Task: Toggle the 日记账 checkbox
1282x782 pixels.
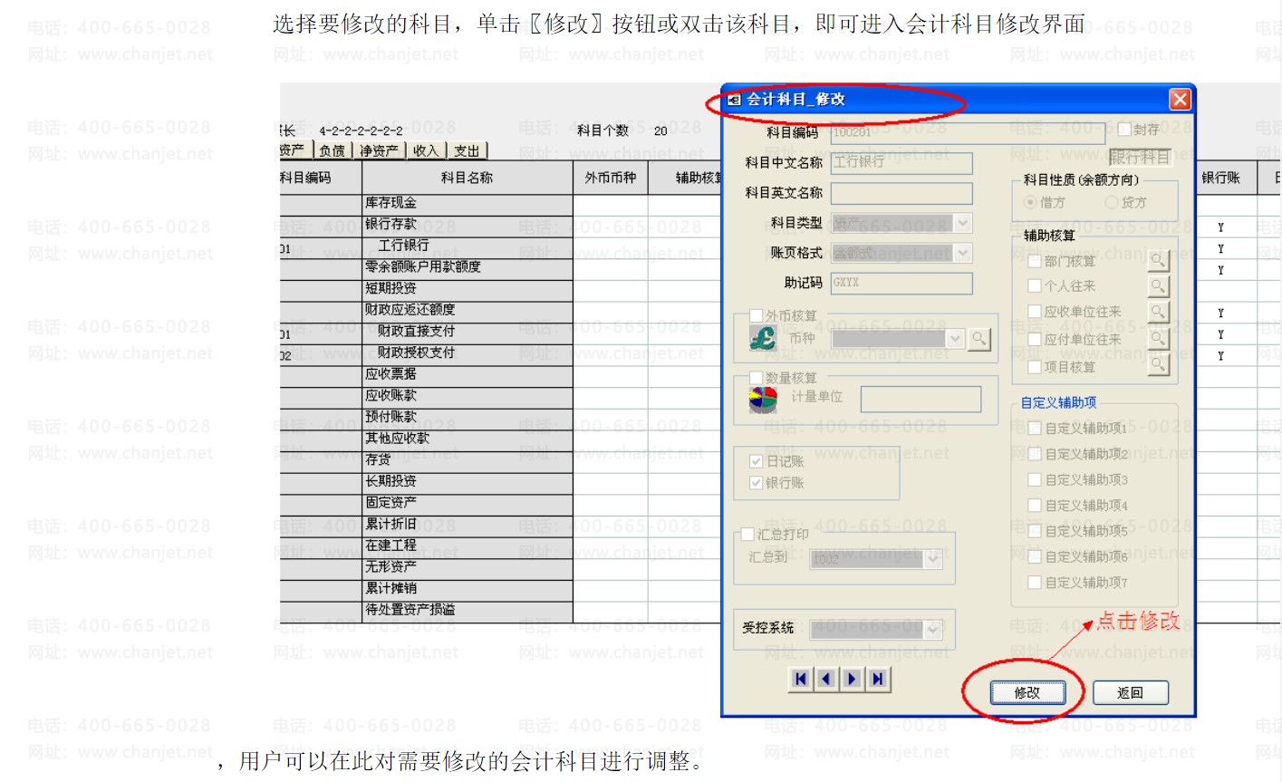Action: point(756,461)
